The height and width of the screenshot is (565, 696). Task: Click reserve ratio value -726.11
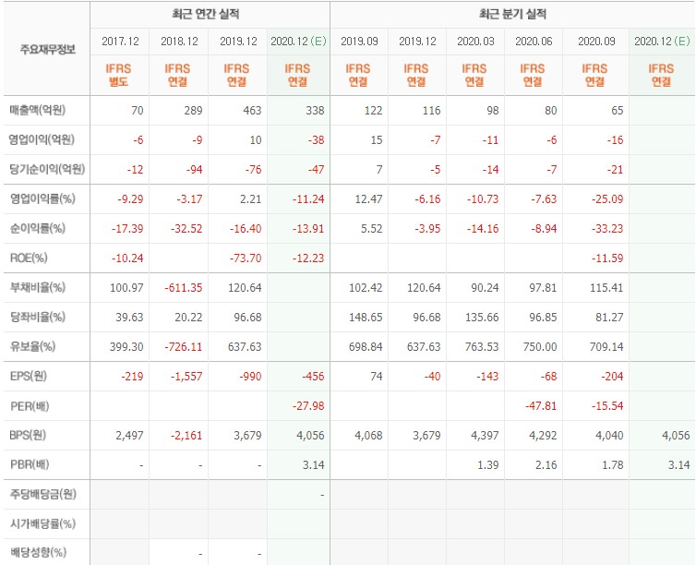184,347
